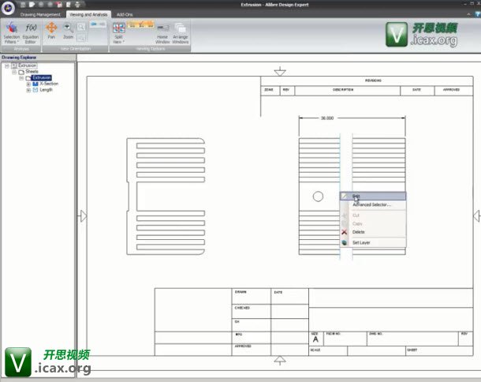Collapse the Sheets folder node

pos(14,72)
